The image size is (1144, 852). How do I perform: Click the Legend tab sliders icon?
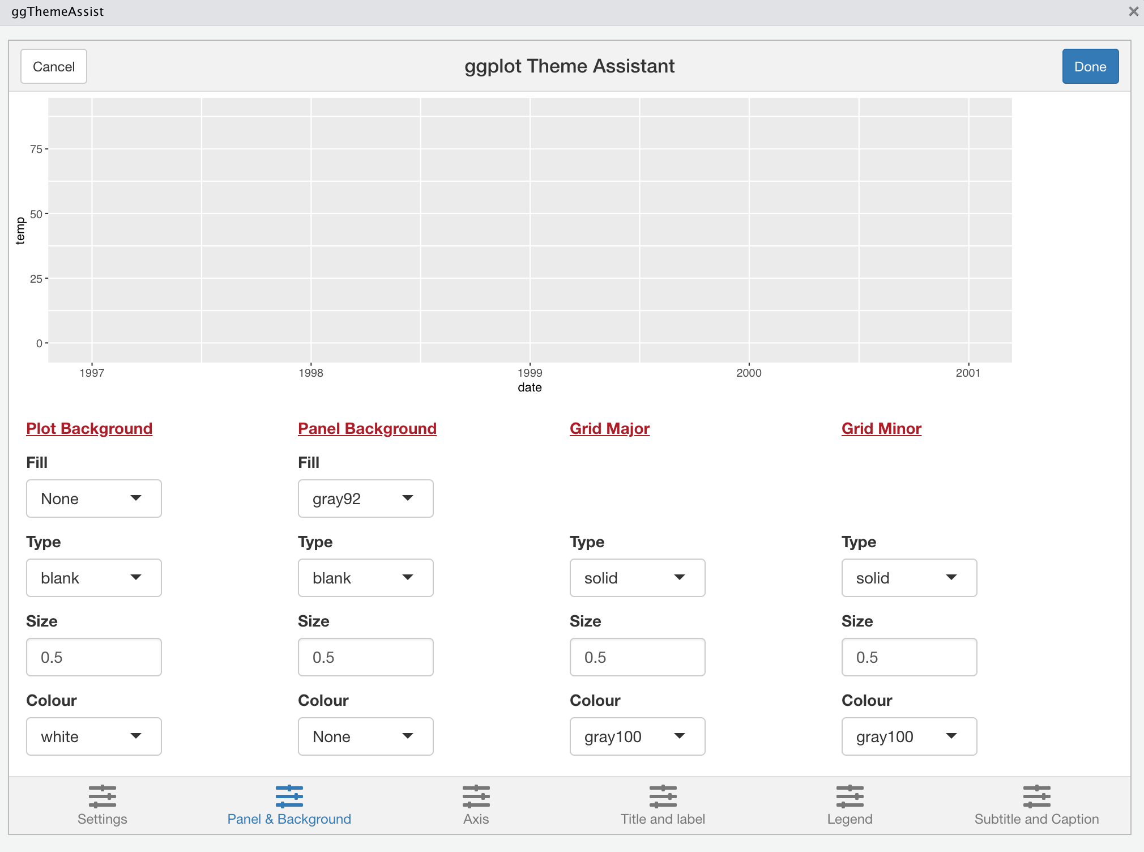click(x=850, y=796)
